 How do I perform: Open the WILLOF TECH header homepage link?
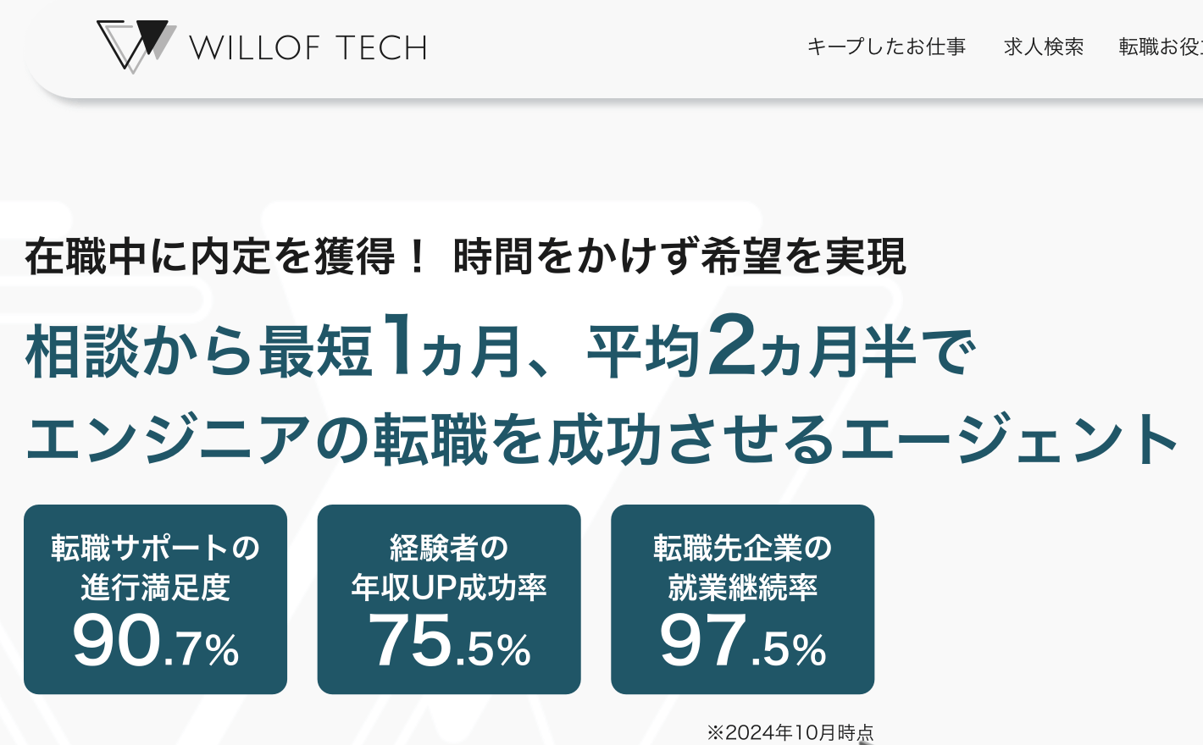point(263,47)
